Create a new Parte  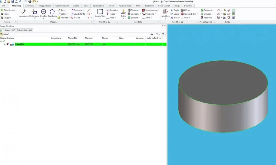[x=5, y=14]
